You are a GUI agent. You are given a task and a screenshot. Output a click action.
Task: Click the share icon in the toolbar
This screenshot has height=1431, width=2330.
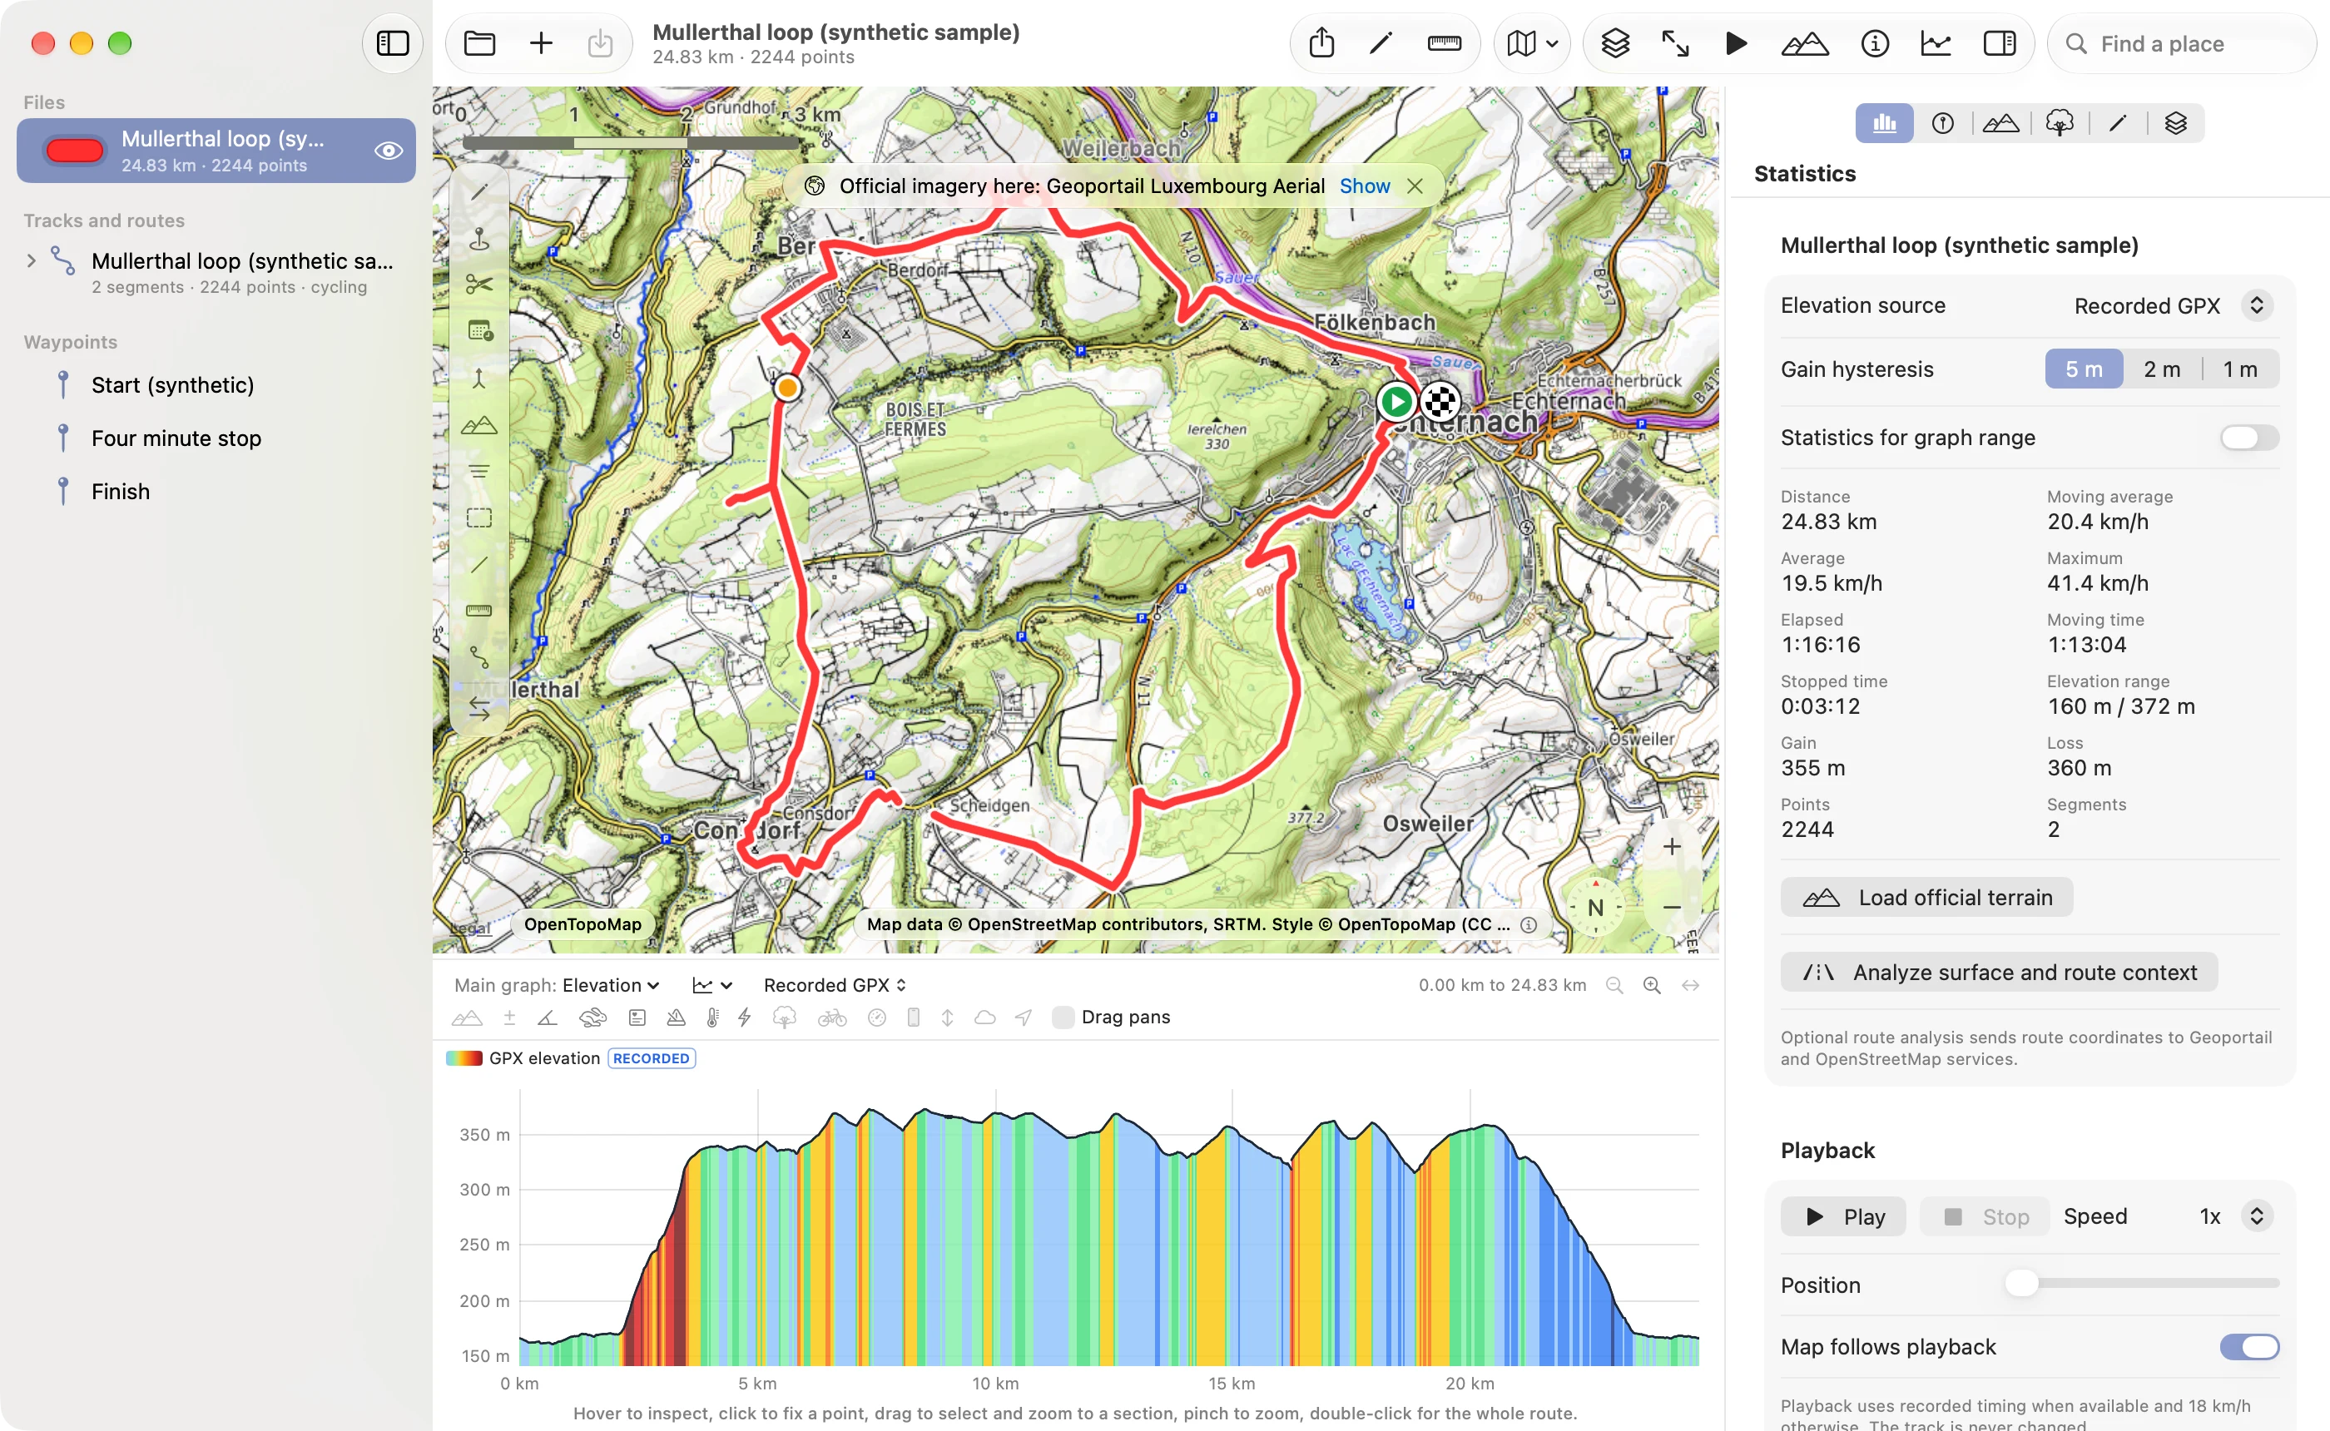[x=1321, y=43]
